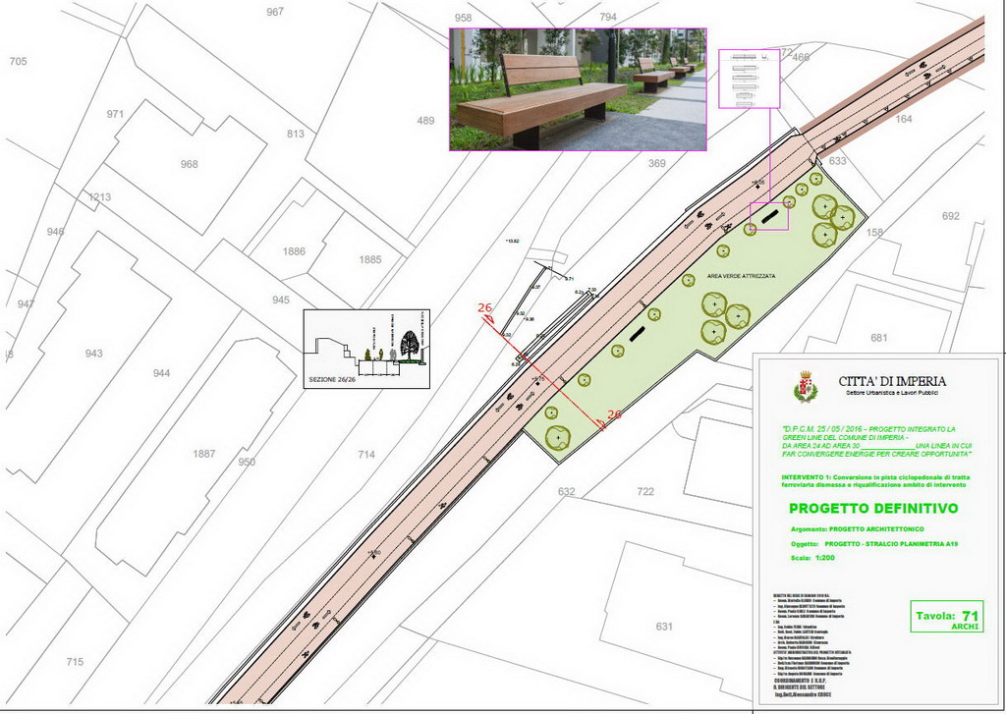Open the wooden bench photo
1006x714 pixels.
tap(578, 89)
